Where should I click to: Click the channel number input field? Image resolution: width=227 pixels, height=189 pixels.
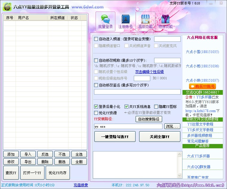[x=167, y=39]
